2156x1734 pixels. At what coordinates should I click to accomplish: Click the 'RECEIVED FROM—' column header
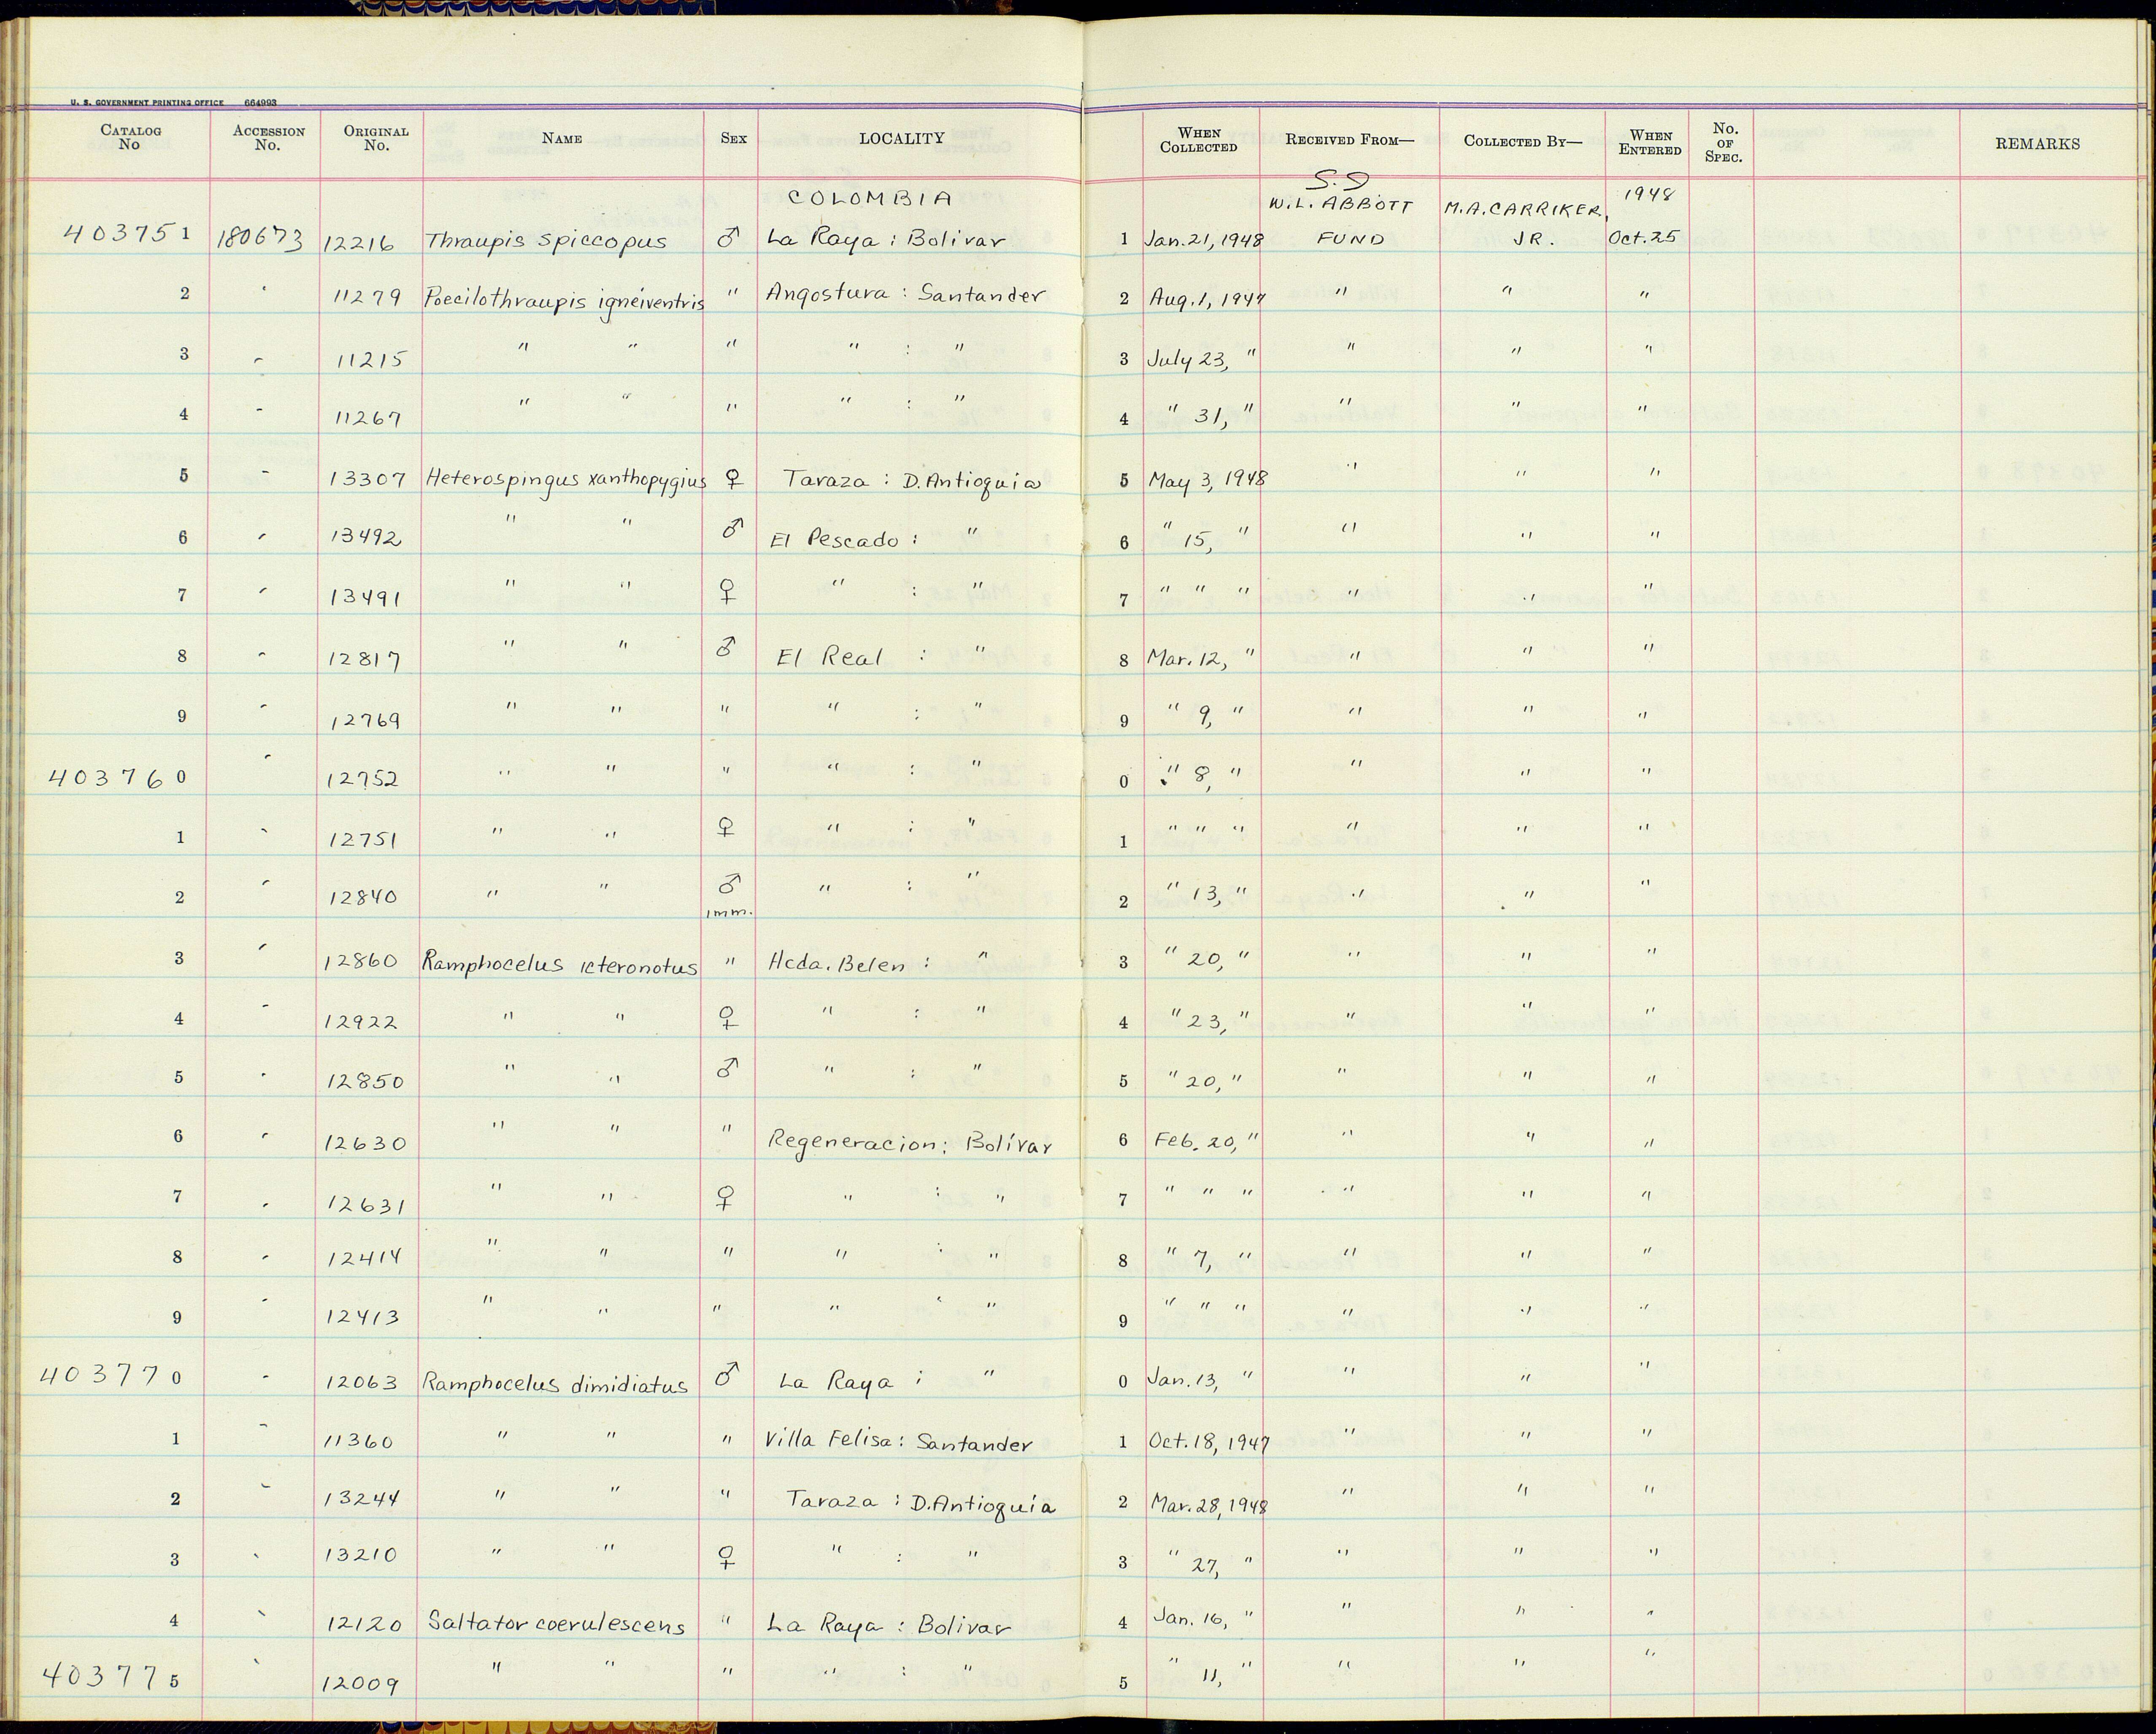(x=1350, y=140)
